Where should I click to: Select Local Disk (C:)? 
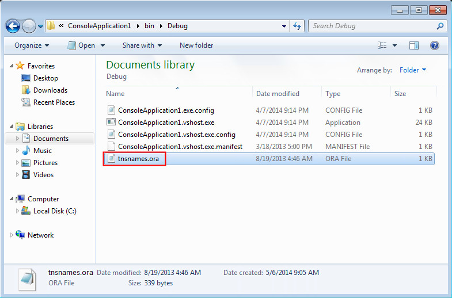click(x=55, y=211)
